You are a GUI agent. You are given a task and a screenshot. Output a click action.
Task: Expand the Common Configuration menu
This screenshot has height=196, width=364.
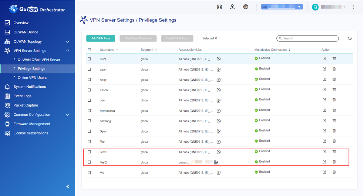click(x=68, y=115)
